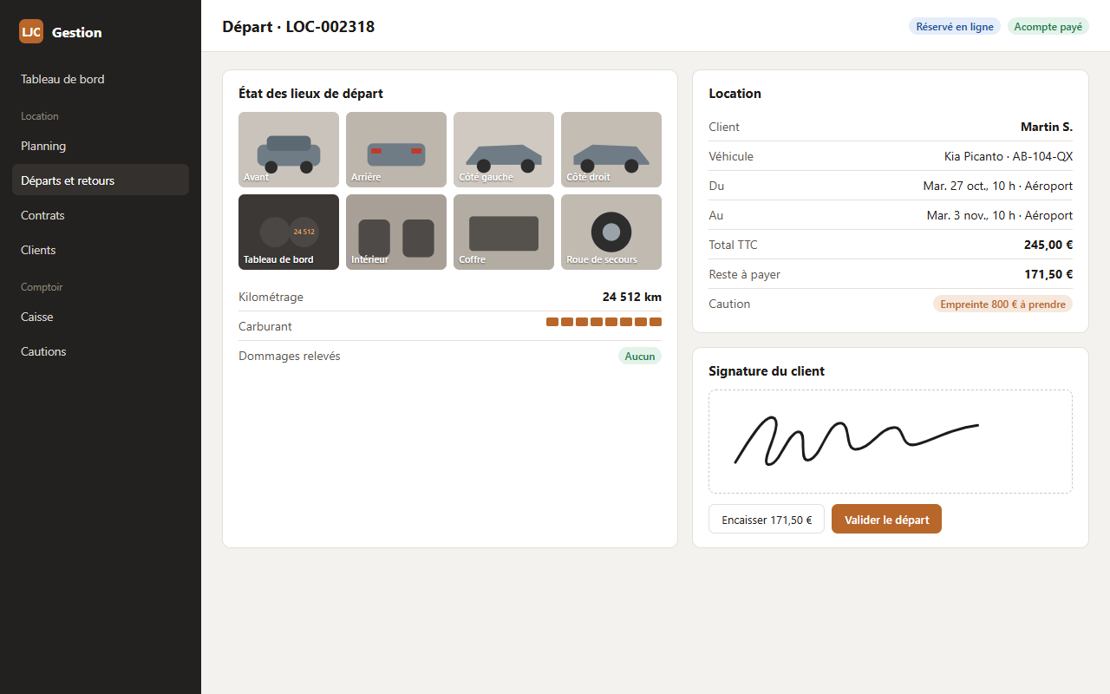View the Côté droit photo
1110x694 pixels.
pos(611,149)
